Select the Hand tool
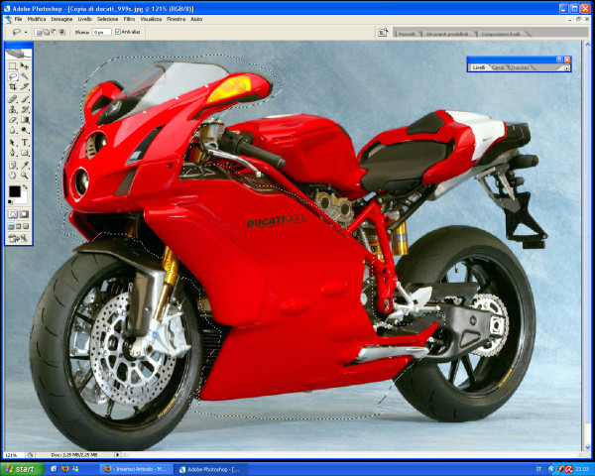The width and height of the screenshot is (595, 476). tap(13, 175)
